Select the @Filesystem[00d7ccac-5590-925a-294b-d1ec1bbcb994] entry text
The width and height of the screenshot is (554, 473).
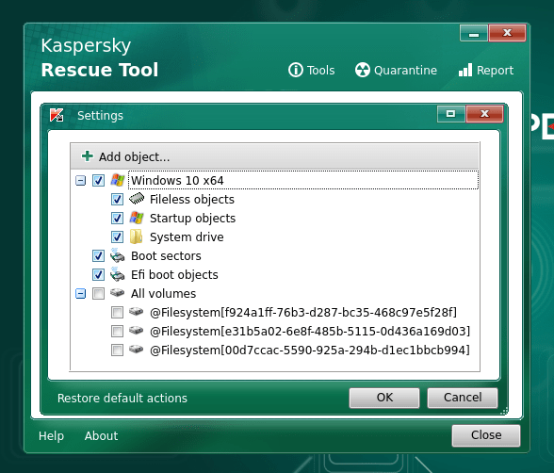[309, 351]
